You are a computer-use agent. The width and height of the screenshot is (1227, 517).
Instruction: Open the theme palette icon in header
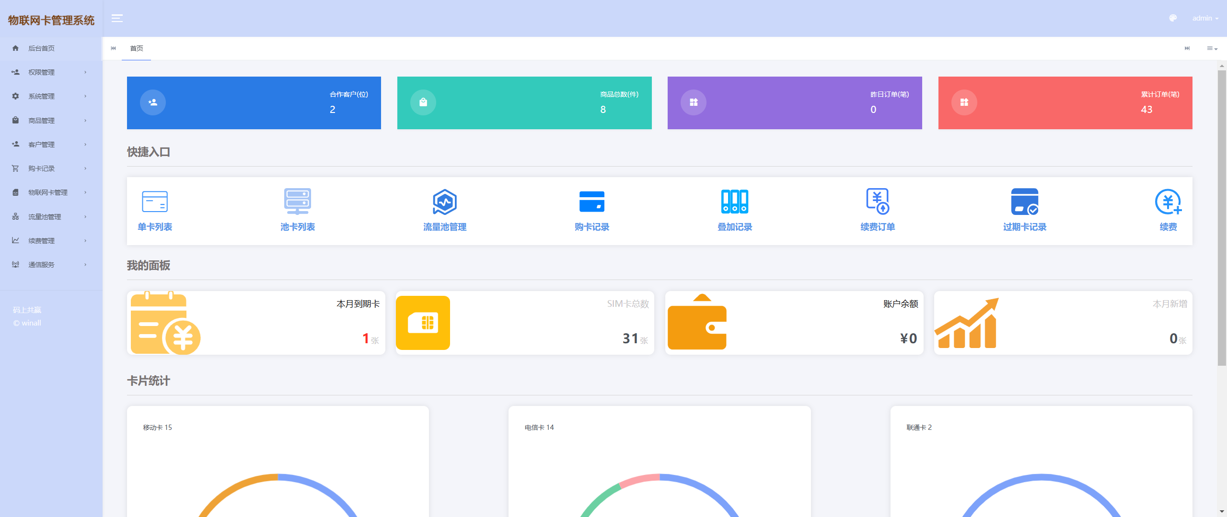click(x=1173, y=18)
